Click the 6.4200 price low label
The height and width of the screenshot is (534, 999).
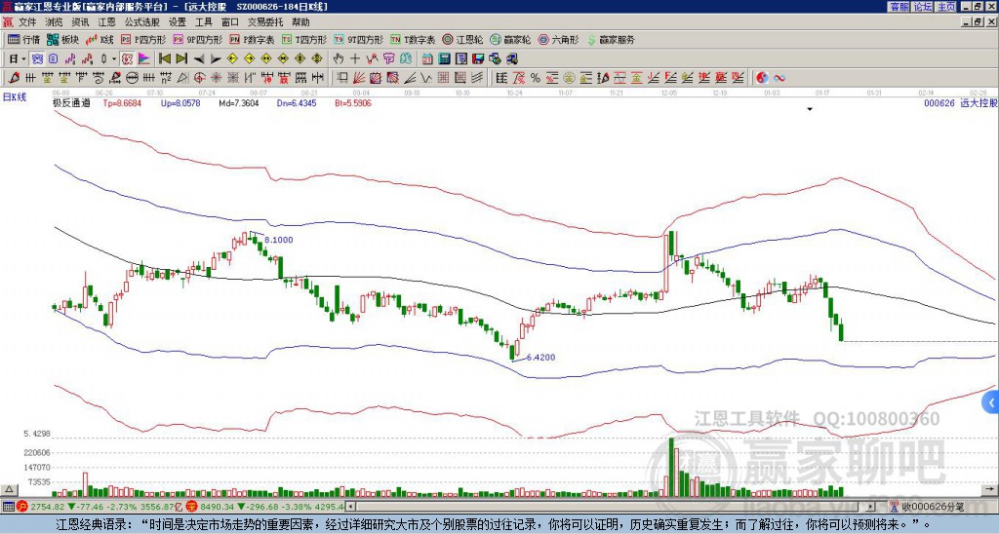[540, 357]
